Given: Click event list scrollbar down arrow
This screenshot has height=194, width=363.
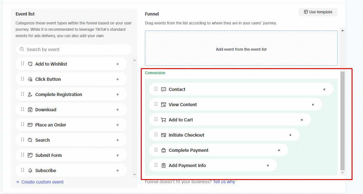Looking at the screenshot, I should (134, 175).
